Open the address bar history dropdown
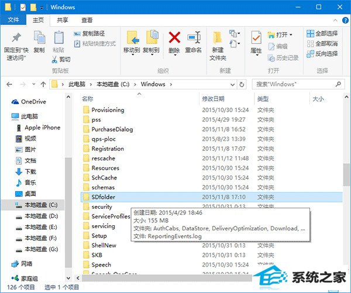The height and width of the screenshot is (293, 351). (233, 85)
